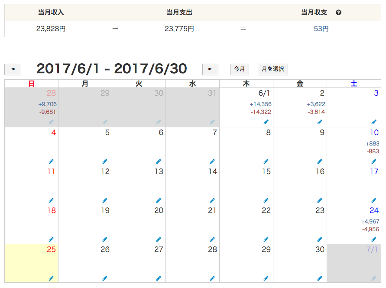Edit day 19 via pencil icon
The height and width of the screenshot is (288, 386).
click(105, 239)
